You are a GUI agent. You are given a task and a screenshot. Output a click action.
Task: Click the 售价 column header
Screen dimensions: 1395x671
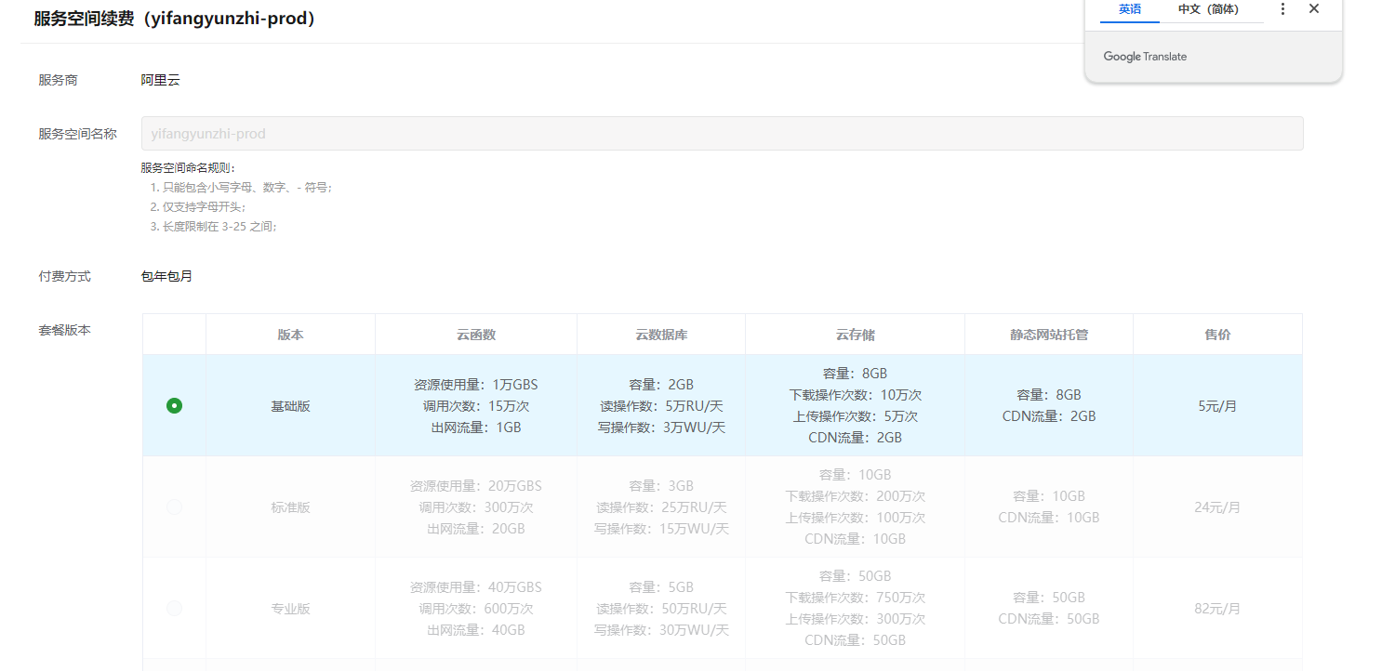pos(1217,335)
